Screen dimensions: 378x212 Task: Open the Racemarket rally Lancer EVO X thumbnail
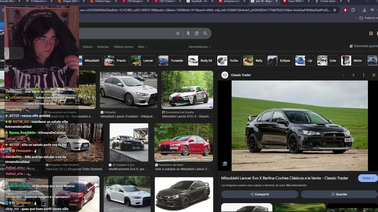click(187, 89)
